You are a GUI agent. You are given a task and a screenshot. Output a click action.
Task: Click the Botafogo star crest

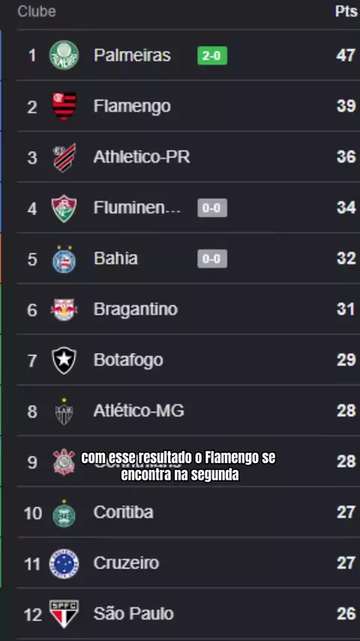64,360
